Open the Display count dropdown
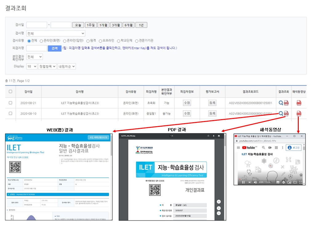This screenshot has width=312, height=227. [32, 66]
